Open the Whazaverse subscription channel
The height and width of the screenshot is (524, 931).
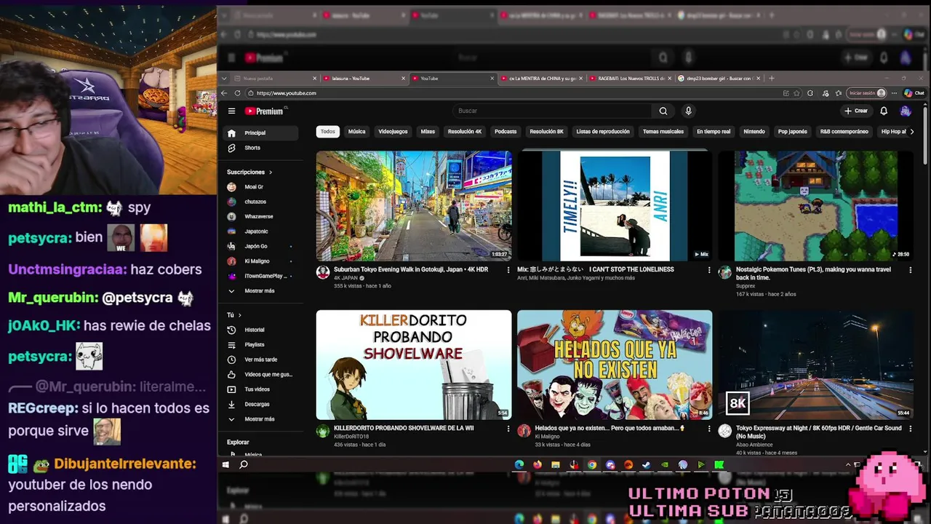coord(262,216)
